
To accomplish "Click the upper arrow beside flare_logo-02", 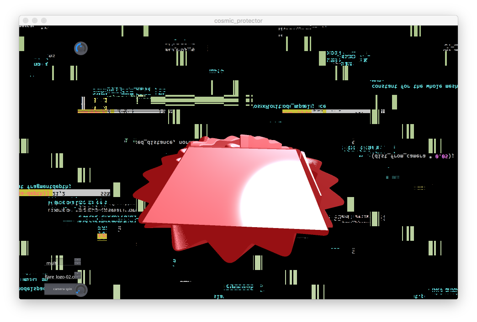I will pos(78,274).
